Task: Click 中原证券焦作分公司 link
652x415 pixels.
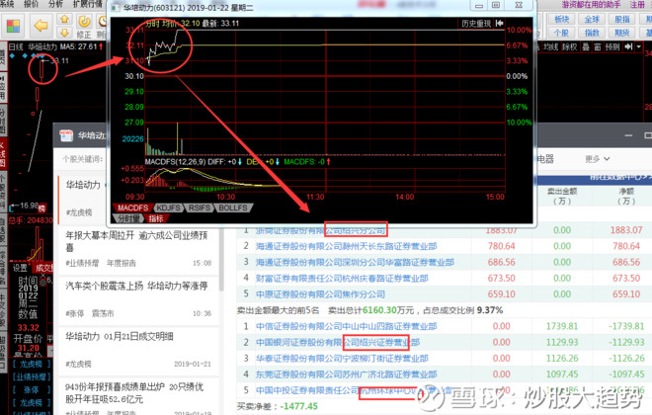Action: [x=320, y=294]
